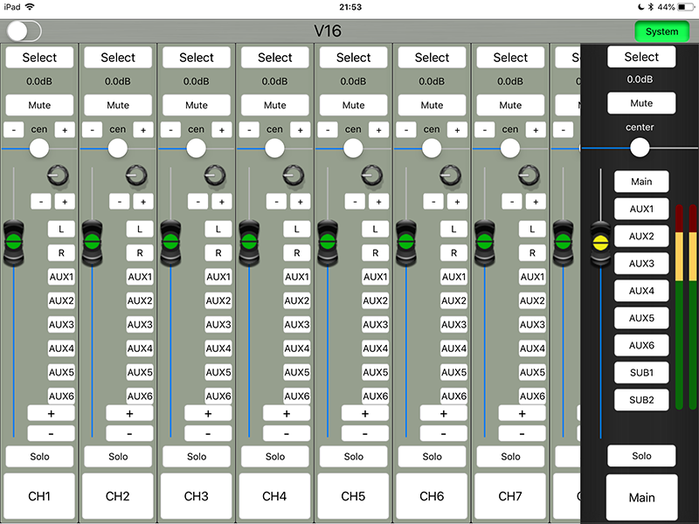
Task: Click the CH3 green fader cap
Action: pos(170,242)
